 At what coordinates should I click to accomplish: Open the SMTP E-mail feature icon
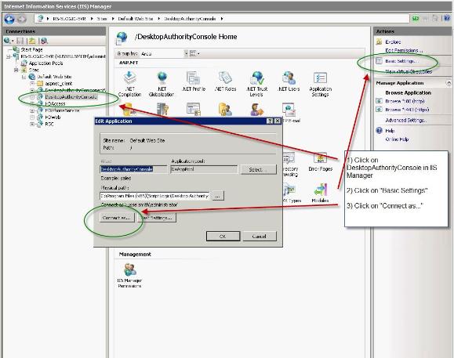(x=289, y=110)
